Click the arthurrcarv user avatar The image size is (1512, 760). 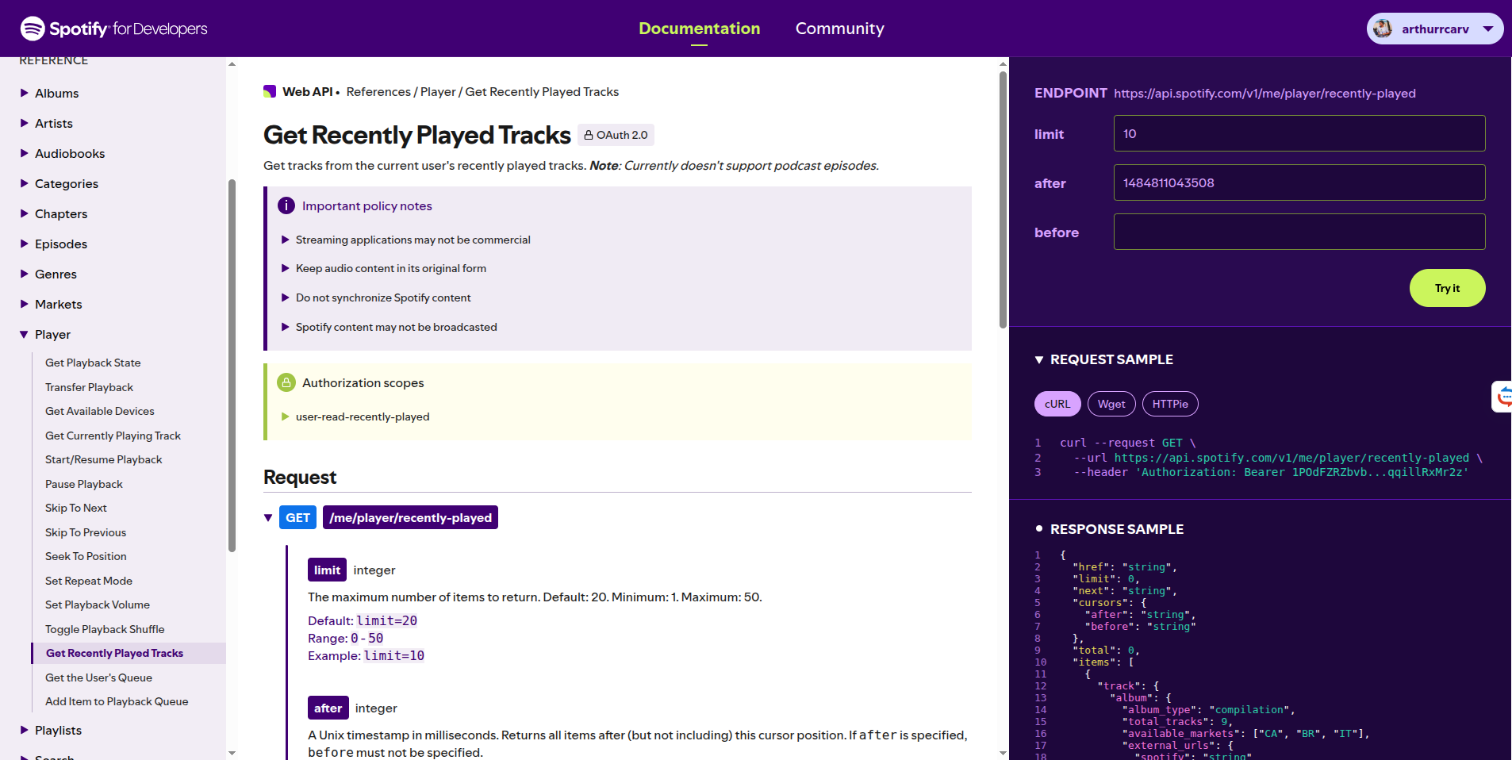click(1383, 29)
